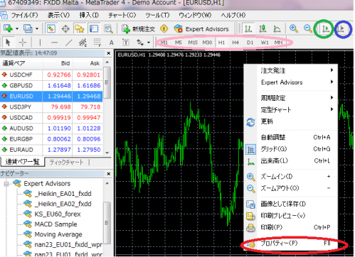The height and width of the screenshot is (257, 355).
Task: Switch to the ティックチャート tab
Action: pyautogui.click(x=67, y=162)
